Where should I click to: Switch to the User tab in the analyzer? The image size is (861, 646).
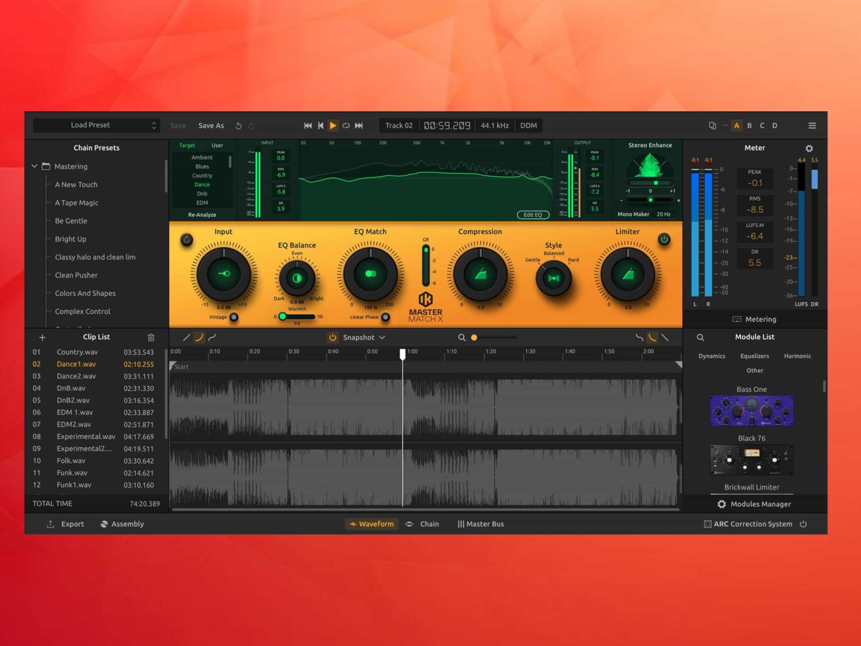217,145
